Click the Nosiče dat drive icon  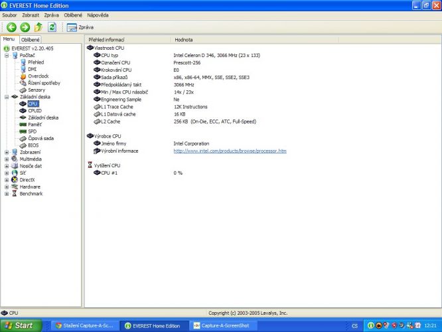pyautogui.click(x=15, y=166)
